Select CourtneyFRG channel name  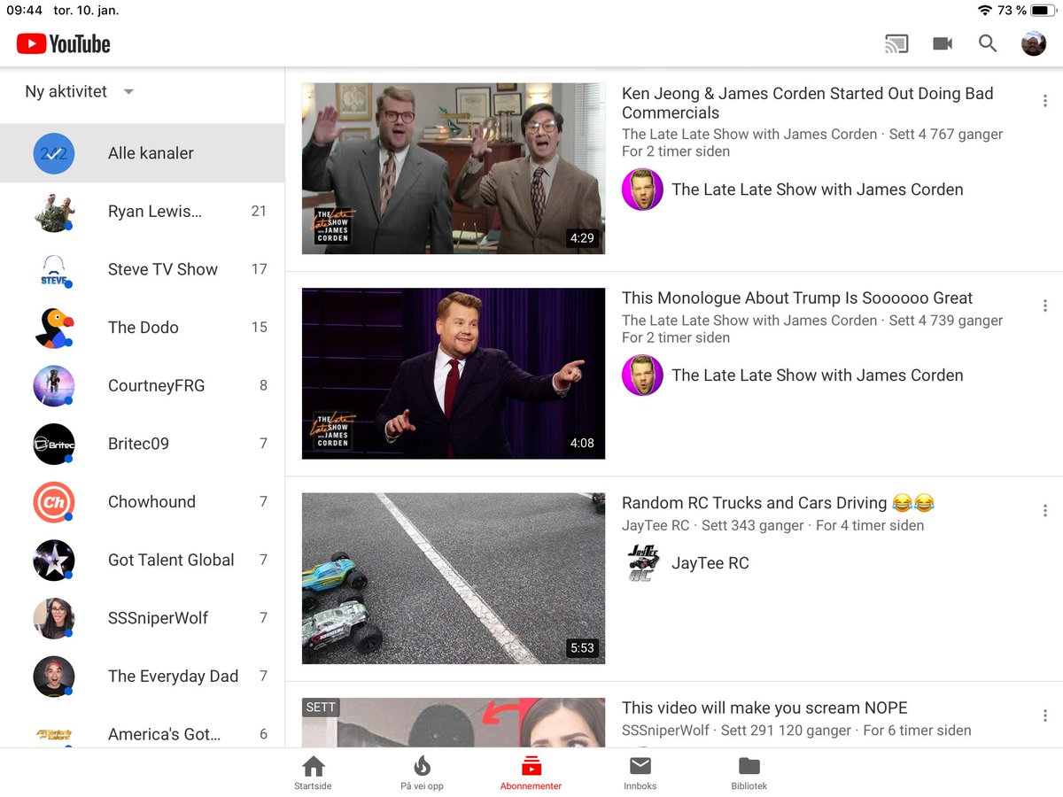[156, 385]
